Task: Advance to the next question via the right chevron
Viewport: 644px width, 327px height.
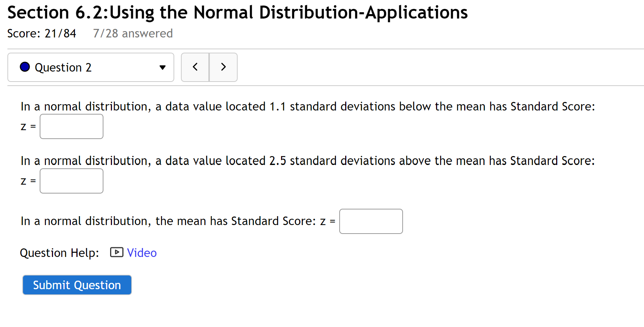Action: point(223,67)
